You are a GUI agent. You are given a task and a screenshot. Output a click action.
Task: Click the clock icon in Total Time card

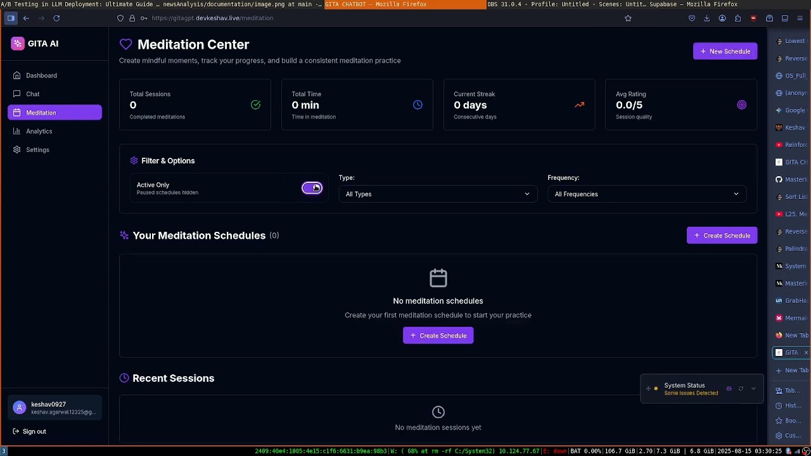pos(418,105)
